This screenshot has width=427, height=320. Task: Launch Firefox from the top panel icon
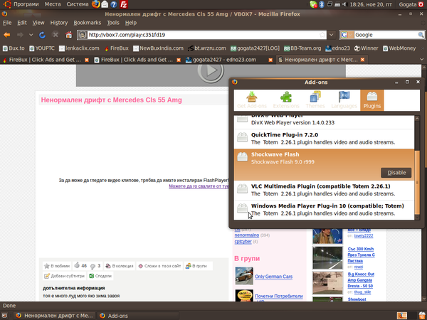tap(96, 4)
